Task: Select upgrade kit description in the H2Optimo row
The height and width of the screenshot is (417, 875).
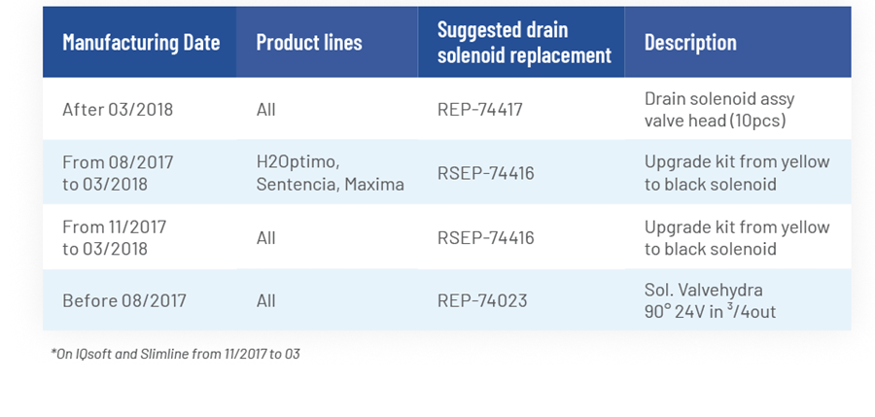Action: click(x=737, y=173)
